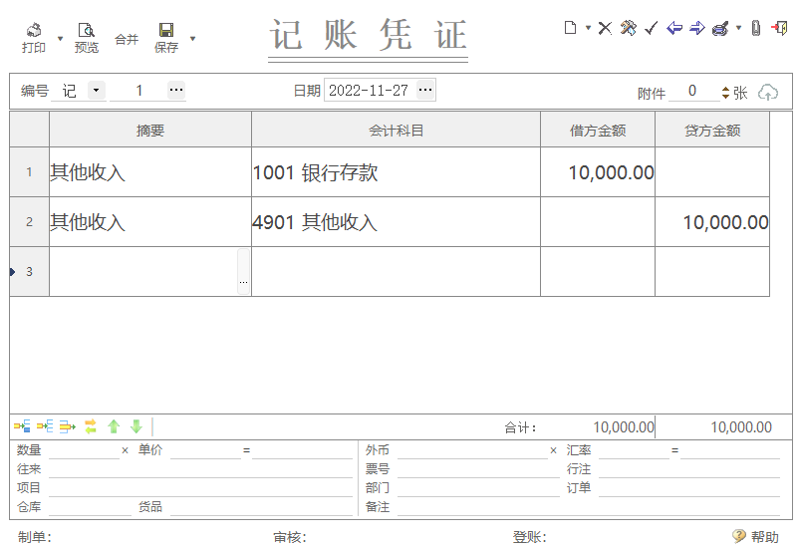Click the 打印 print icon
This screenshot has height=549, width=800.
tap(34, 30)
